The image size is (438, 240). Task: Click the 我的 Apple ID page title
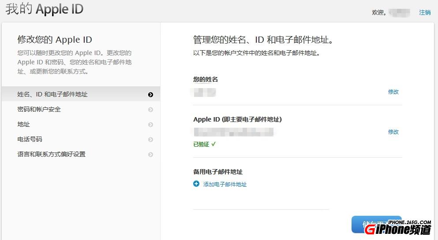(45, 9)
